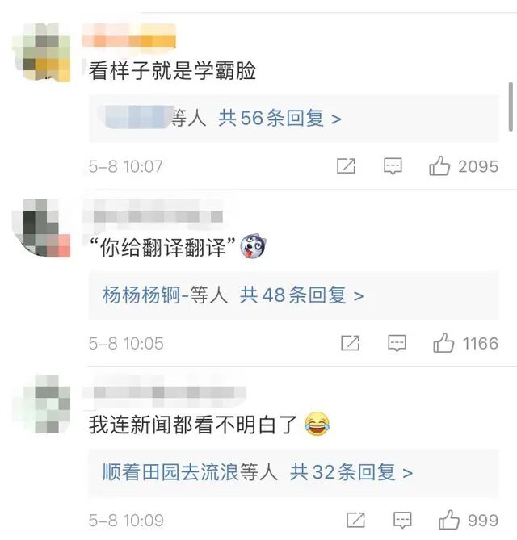517x540 pixels.
Task: Click the reply icon on the 5-8 10:07 comment
Action: (393, 167)
